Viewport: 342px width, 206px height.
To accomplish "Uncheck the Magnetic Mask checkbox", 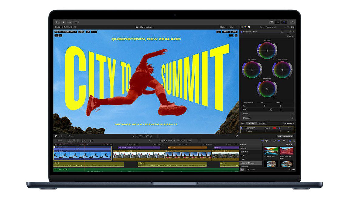I will 242,128.
